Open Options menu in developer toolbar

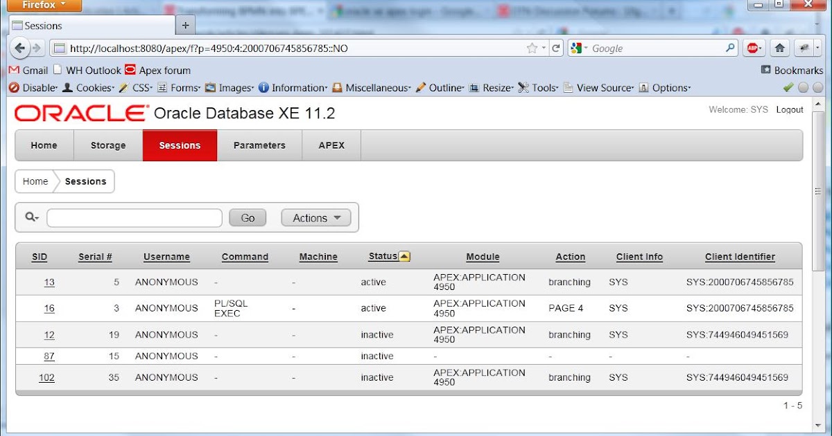click(665, 88)
